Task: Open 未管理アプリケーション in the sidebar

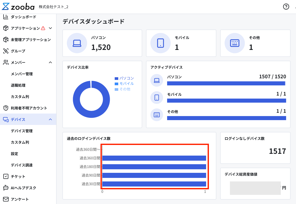Action: pos(31,40)
